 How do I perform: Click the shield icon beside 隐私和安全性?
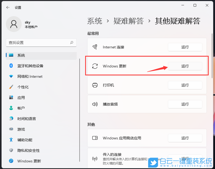[x=11, y=150]
